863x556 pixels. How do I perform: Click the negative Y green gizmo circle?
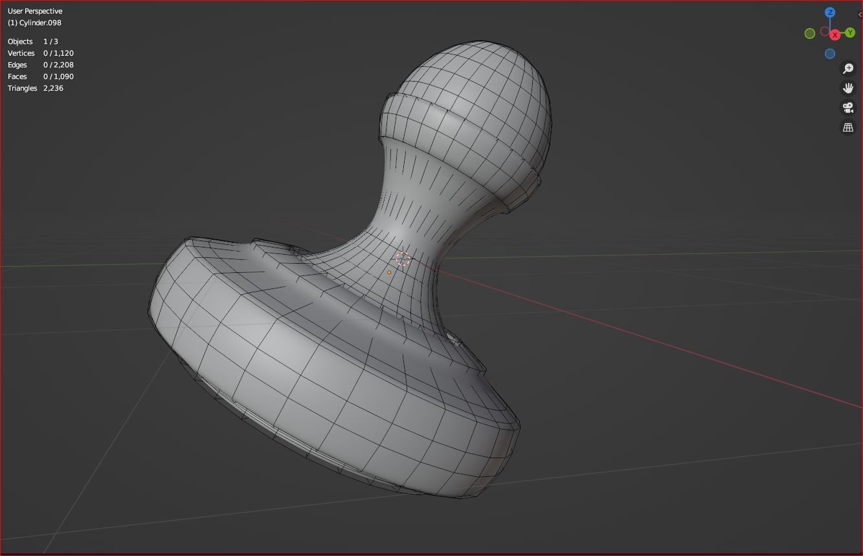point(809,33)
